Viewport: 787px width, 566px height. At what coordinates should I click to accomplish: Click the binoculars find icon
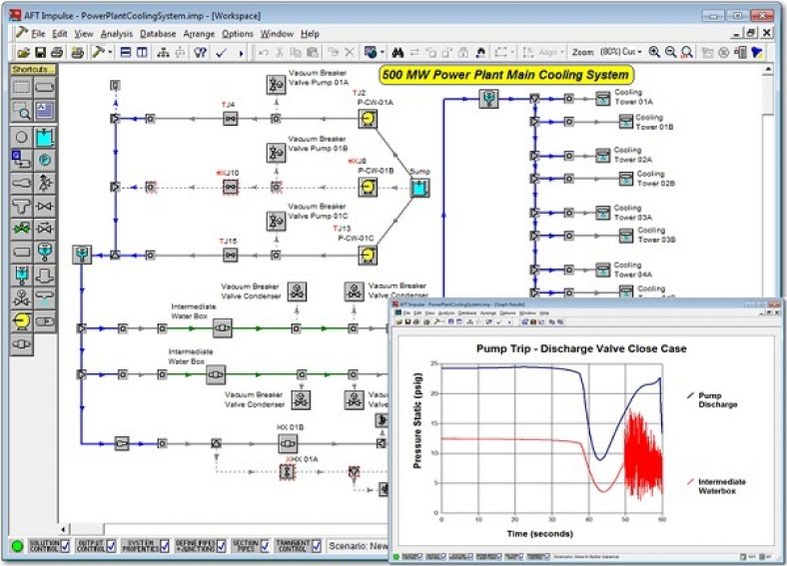397,52
